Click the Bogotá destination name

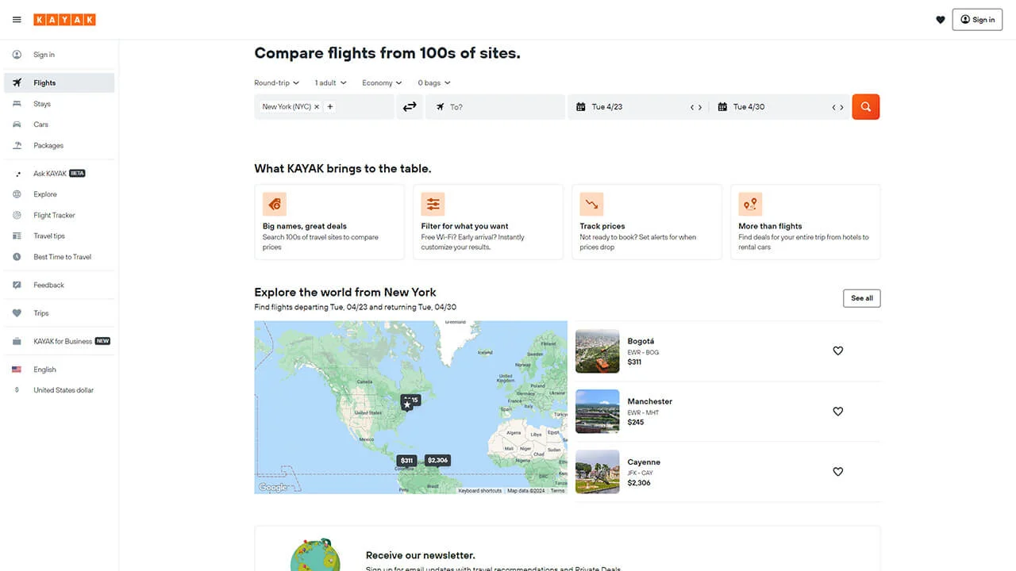(x=641, y=342)
